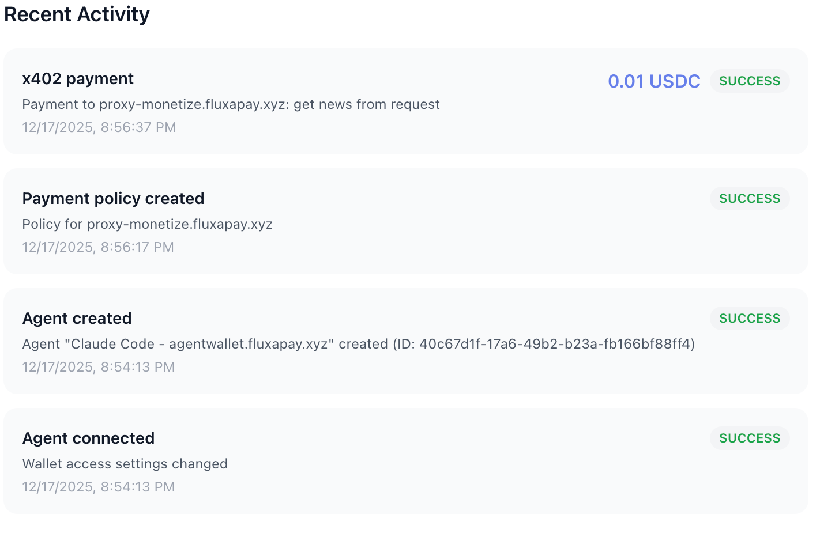The height and width of the screenshot is (537, 820).
Task: Select the payment description to fluxapay proxy
Action: [x=231, y=104]
